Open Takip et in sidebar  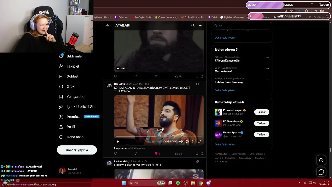tap(69, 66)
